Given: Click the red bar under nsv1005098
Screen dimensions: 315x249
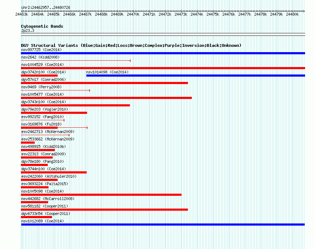Looking at the screenshot, I should 101,195.
